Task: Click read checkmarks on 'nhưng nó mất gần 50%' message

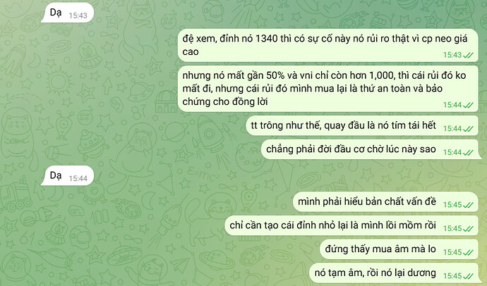Action: pyautogui.click(x=468, y=105)
